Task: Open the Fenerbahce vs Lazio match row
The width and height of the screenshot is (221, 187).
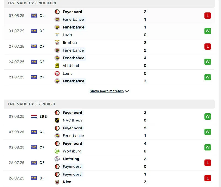Action: click(110, 31)
